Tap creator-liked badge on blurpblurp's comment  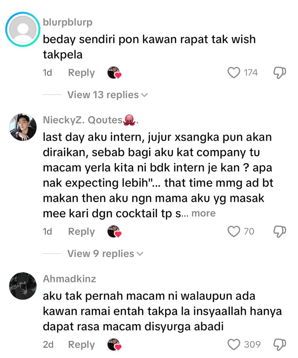114,73
